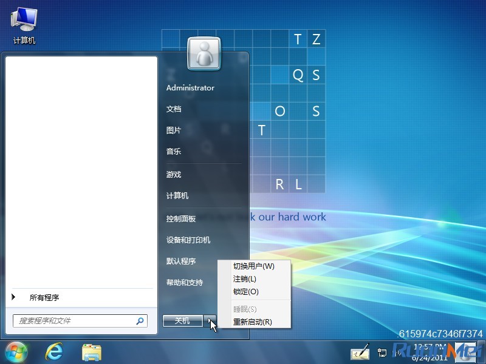Click the 关机 shutdown button
486x364 pixels.
(x=183, y=321)
